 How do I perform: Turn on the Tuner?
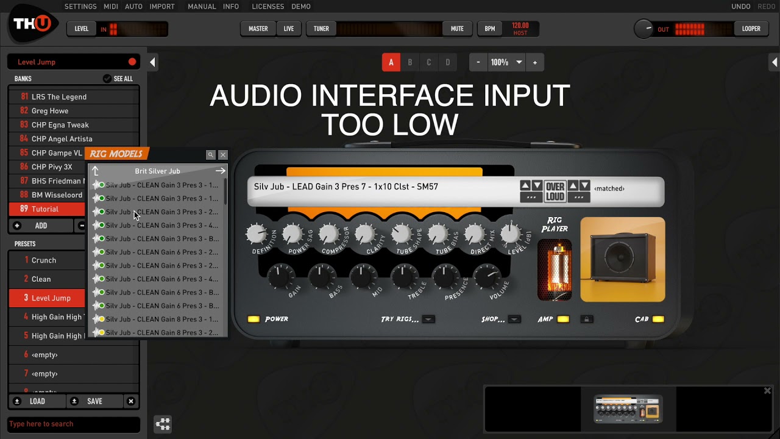click(321, 29)
